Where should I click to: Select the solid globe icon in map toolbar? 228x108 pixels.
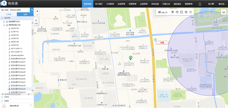[186, 12]
